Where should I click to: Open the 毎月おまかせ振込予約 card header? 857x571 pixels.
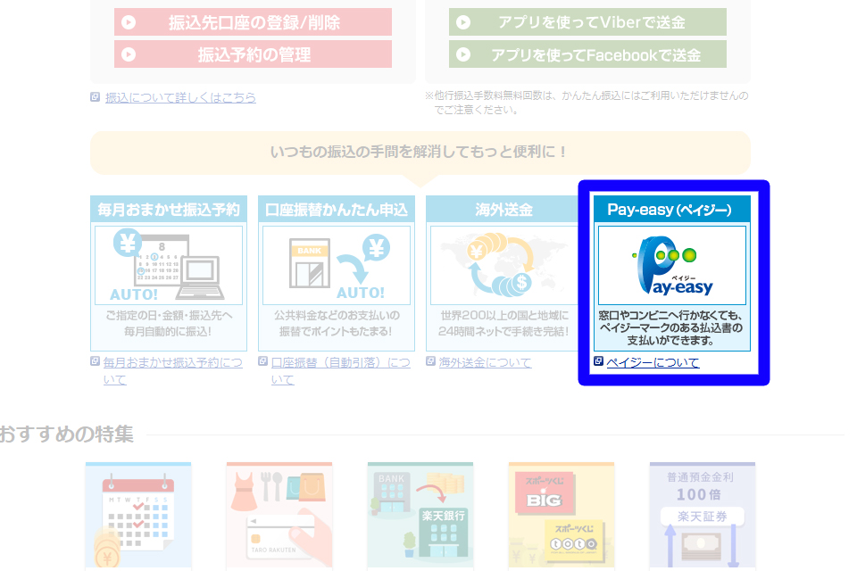pos(169,210)
